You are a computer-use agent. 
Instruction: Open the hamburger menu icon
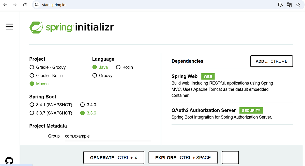9,26
